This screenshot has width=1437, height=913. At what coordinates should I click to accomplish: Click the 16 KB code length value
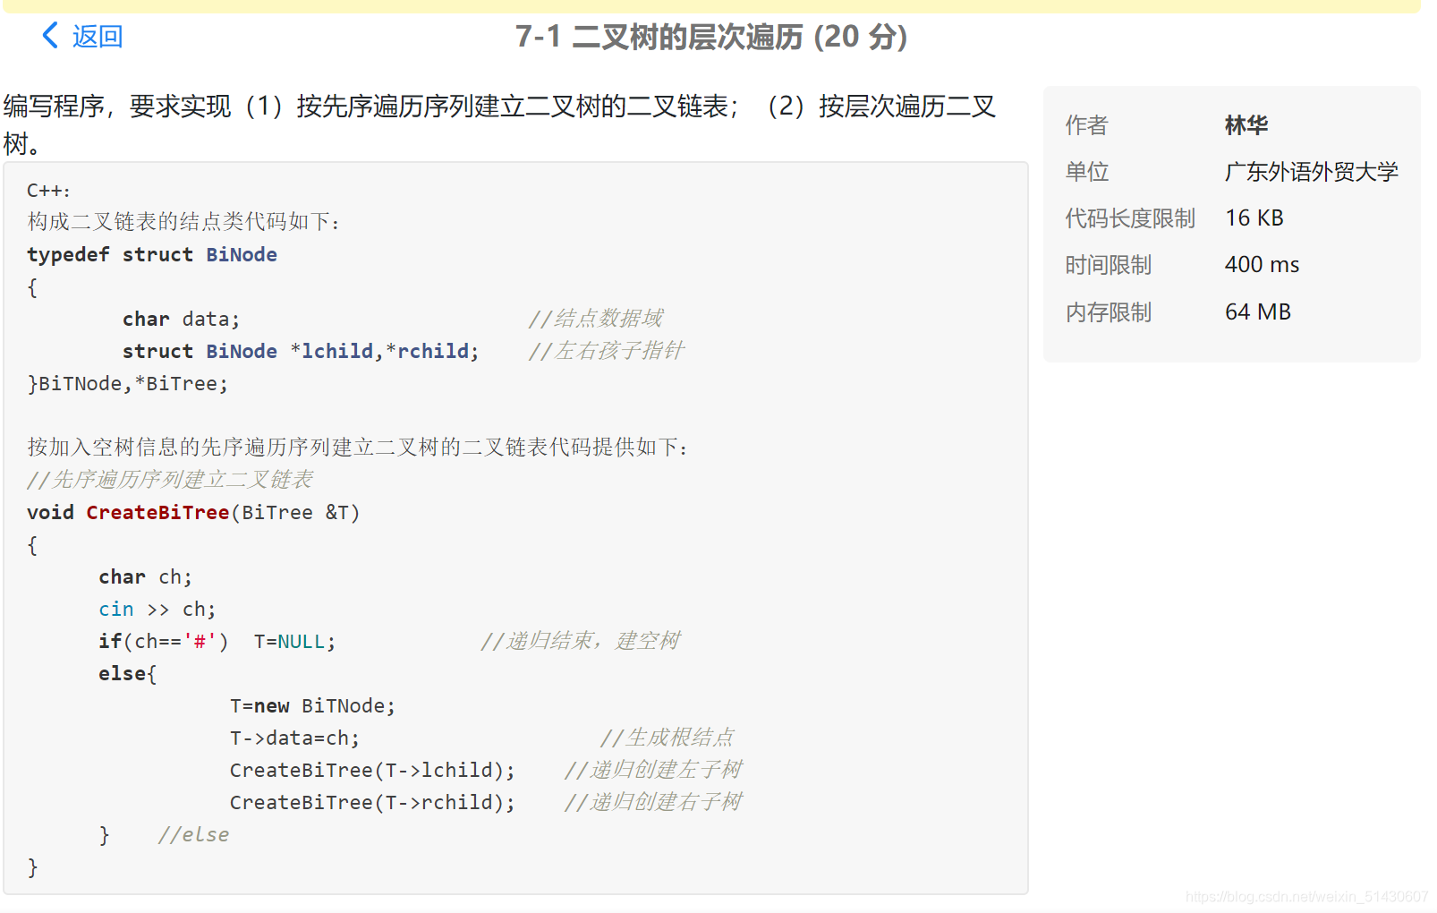tap(1254, 218)
